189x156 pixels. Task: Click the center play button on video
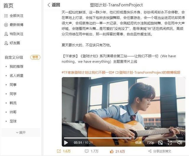click(123, 112)
